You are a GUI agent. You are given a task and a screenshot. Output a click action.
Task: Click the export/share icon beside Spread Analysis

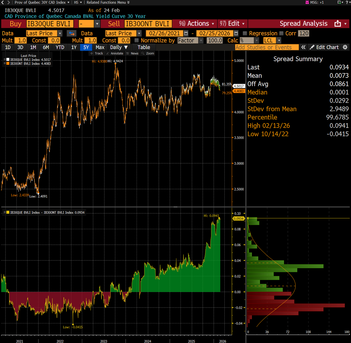pos(338,23)
